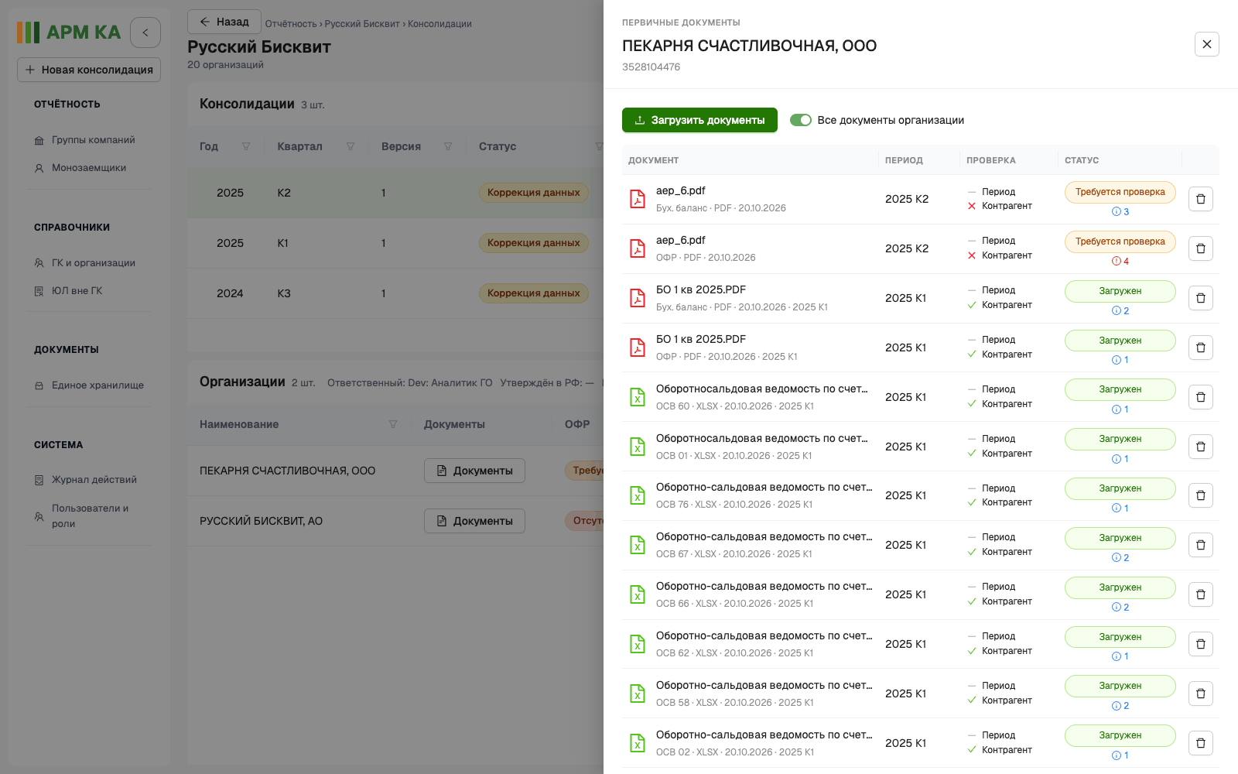Click the Квартал column filter icon

pyautogui.click(x=351, y=146)
